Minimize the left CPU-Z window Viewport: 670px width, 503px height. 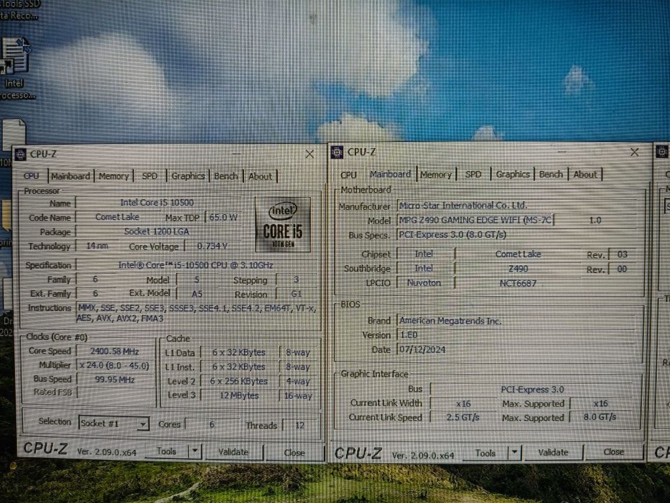(x=236, y=153)
